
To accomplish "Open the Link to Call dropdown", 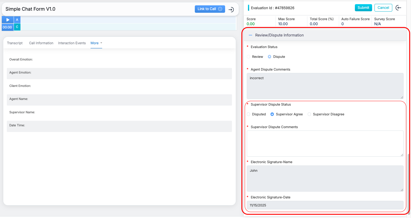I will 210,9.
